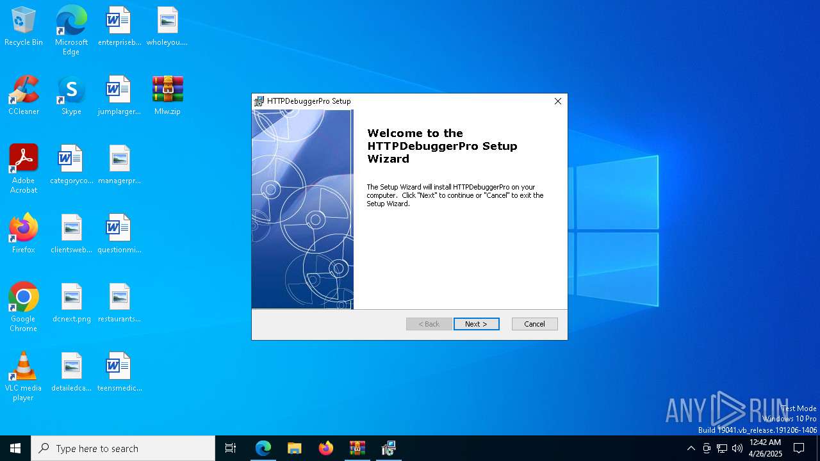Screen dimensions: 820x461
Task: Open the taskbar clock and calendar
Action: [766, 448]
